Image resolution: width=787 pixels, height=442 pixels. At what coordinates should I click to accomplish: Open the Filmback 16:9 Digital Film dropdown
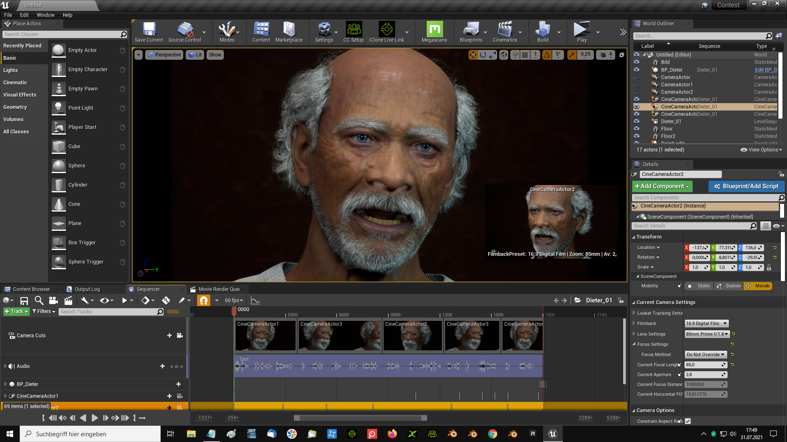point(706,323)
